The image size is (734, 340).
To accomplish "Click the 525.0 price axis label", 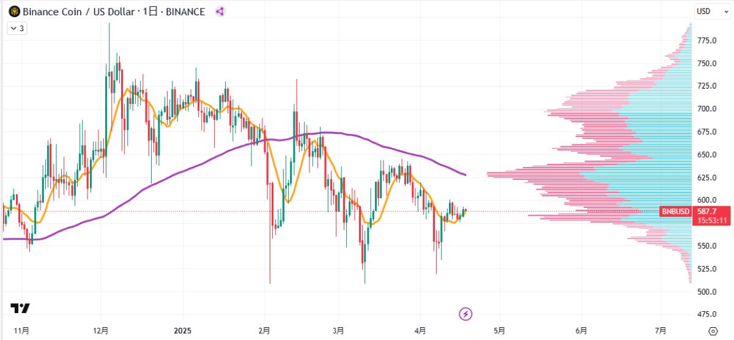I will (x=707, y=269).
